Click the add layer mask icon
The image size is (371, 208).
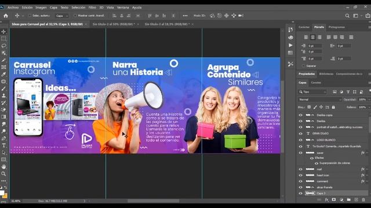[x=334, y=200]
